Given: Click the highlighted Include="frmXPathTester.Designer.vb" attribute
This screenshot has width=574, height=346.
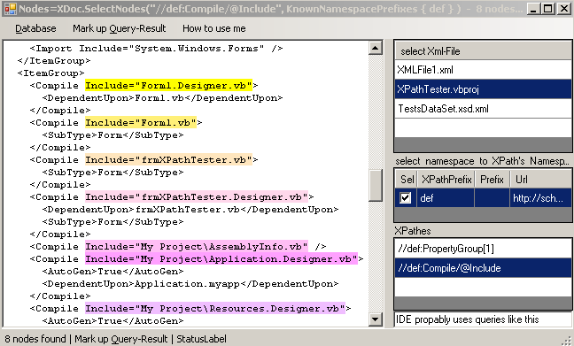Looking at the screenshot, I should [x=197, y=197].
